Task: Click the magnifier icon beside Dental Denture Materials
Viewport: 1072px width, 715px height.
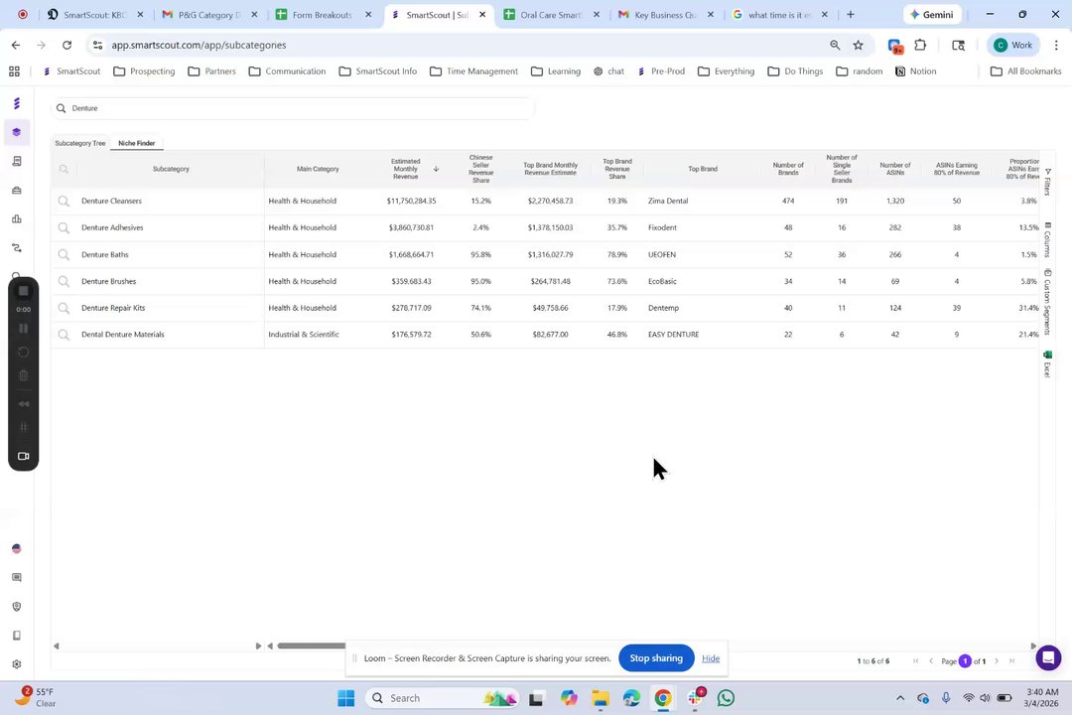Action: (x=64, y=335)
